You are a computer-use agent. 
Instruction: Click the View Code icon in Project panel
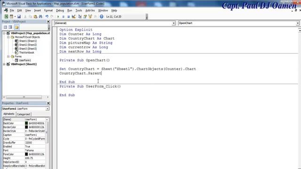[5, 27]
